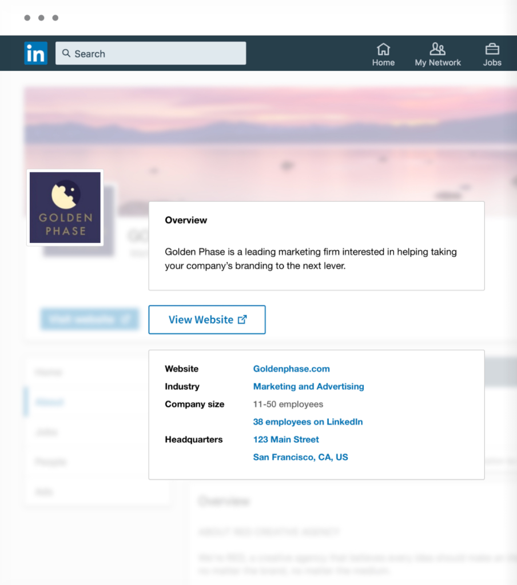Open the San Francisco, CA, US link
Viewport: 517px width, 585px height.
point(300,458)
